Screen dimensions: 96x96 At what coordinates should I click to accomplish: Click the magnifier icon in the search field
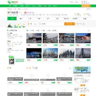coord(41,24)
